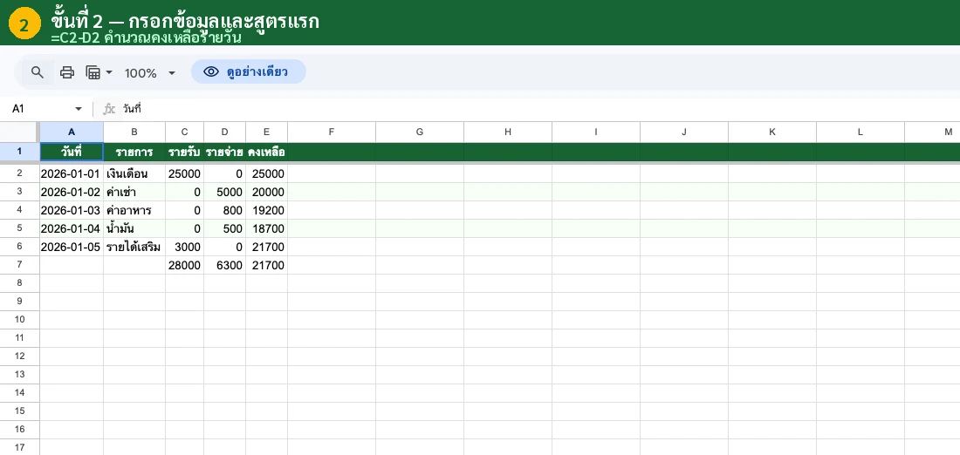The height and width of the screenshot is (455, 960).
Task: Select column F header
Action: 332,132
